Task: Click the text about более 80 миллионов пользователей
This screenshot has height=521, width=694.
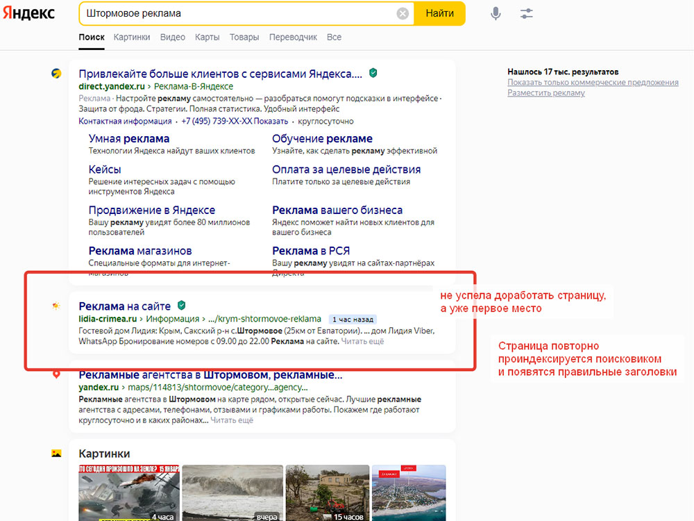Action: (x=169, y=227)
